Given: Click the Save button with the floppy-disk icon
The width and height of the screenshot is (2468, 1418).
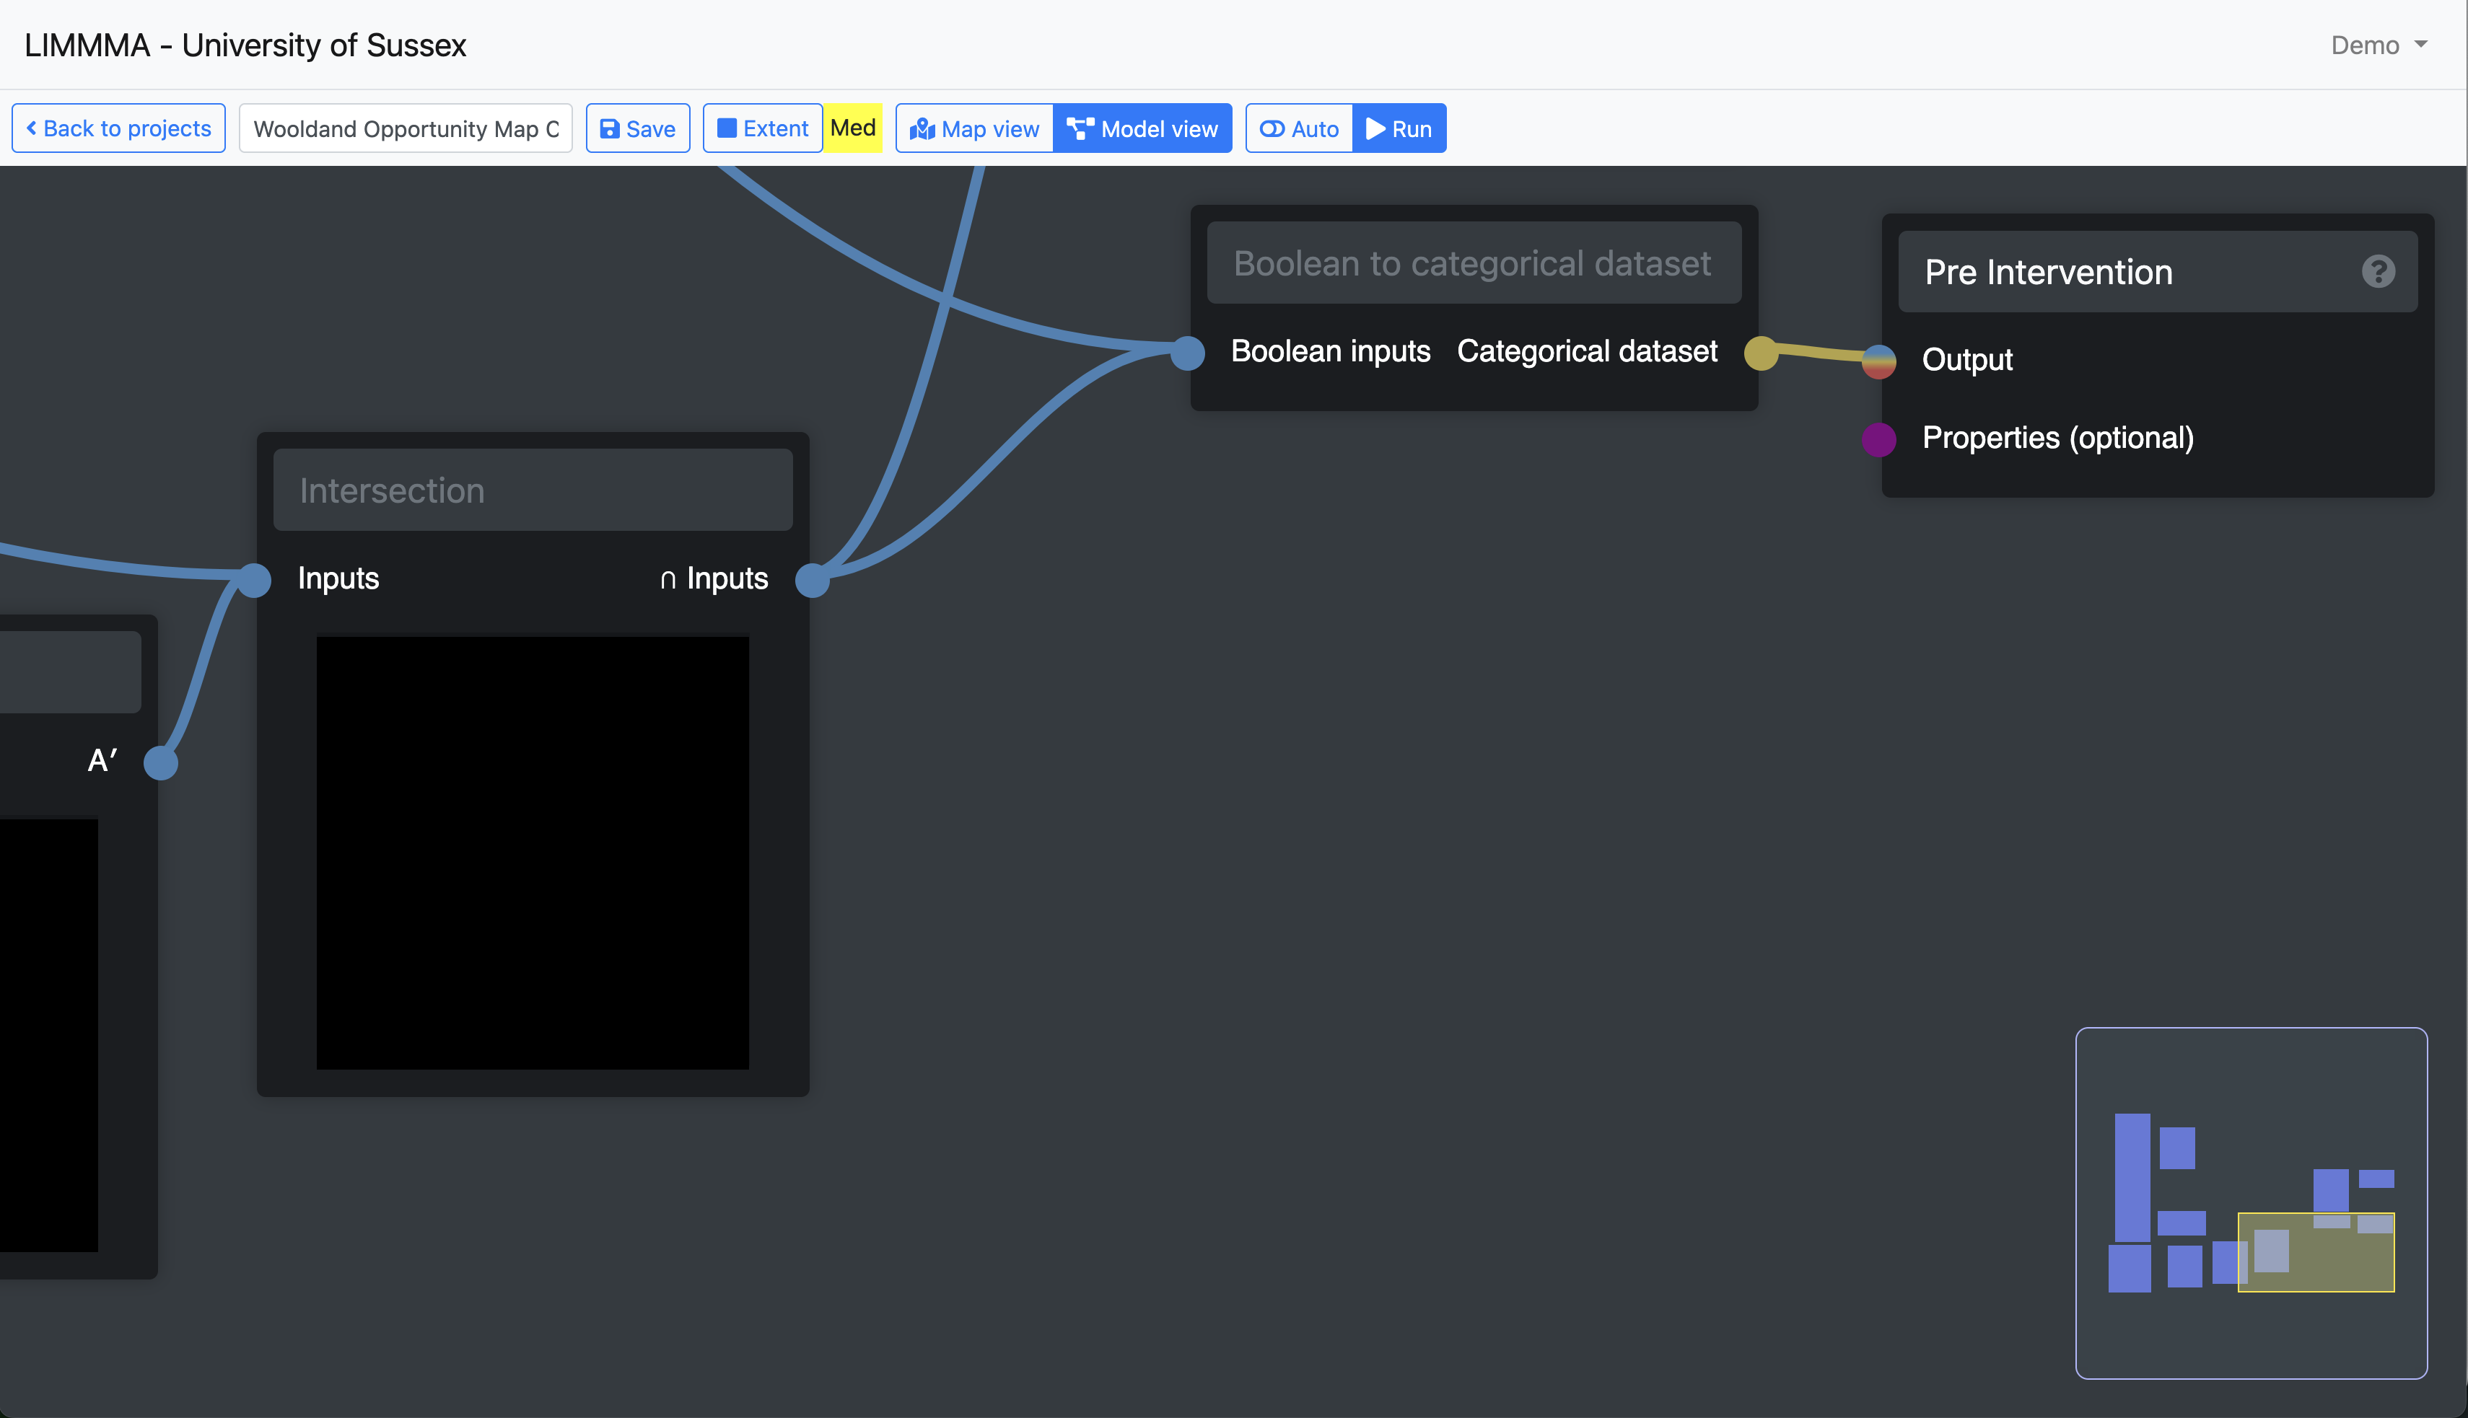Looking at the screenshot, I should coord(637,128).
